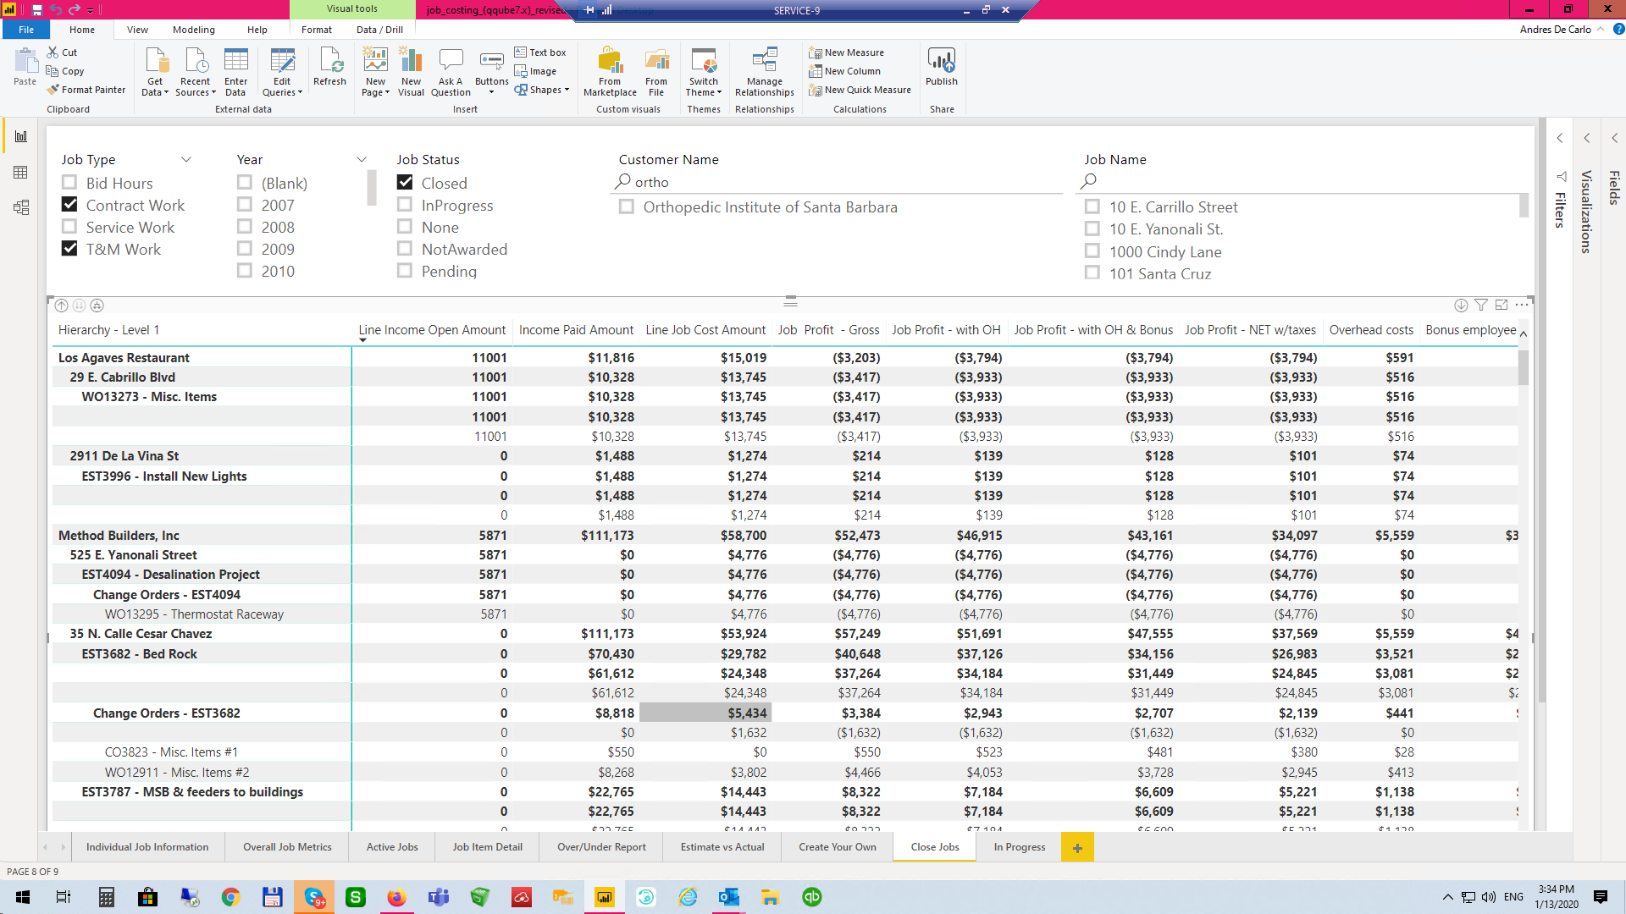Image resolution: width=1626 pixels, height=914 pixels.
Task: Switch to Overall Job Metrics page
Action: point(287,847)
